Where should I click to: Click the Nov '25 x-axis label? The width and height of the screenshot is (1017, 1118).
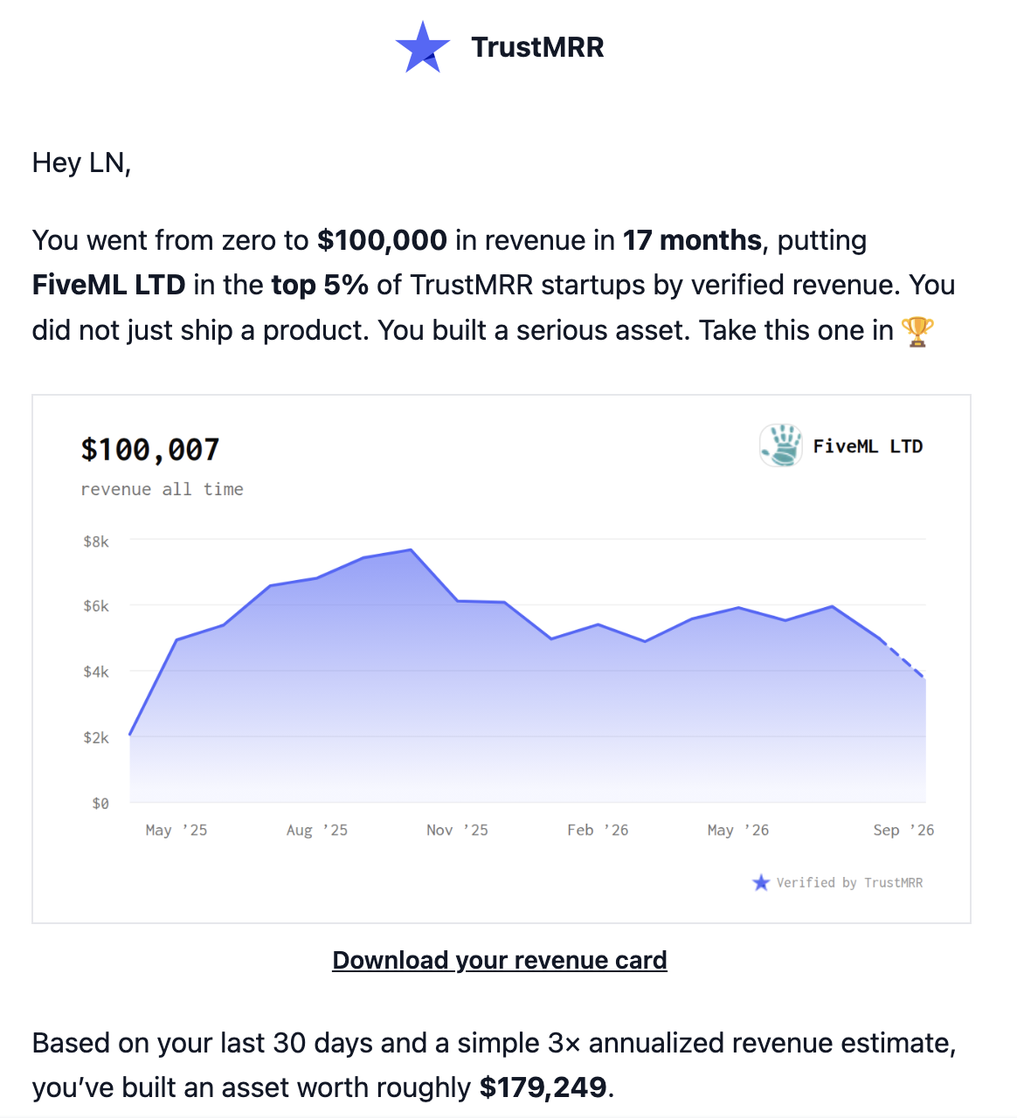pyautogui.click(x=457, y=830)
